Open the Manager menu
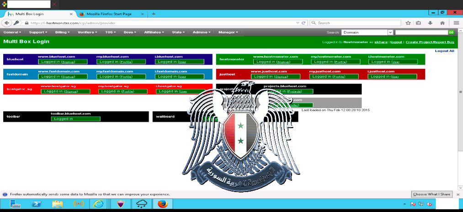Image resolution: width=463 pixels, height=212 pixels. pos(228,32)
